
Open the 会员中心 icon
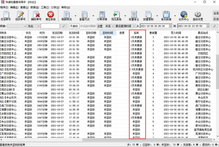coord(183,16)
